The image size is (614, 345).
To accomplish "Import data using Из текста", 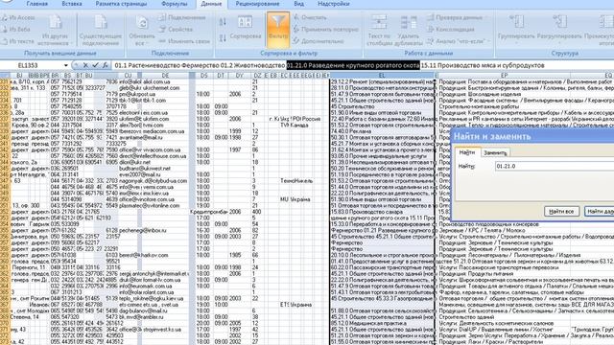I will pyautogui.click(x=18, y=41).
